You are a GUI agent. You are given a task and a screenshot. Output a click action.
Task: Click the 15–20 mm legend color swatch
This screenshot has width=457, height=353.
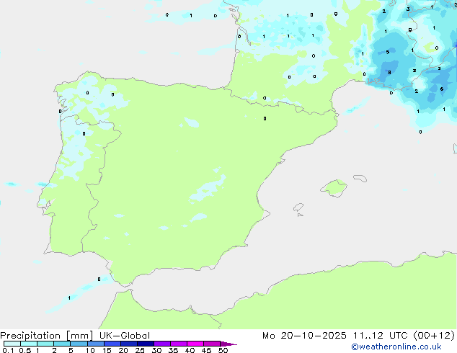click(112, 344)
